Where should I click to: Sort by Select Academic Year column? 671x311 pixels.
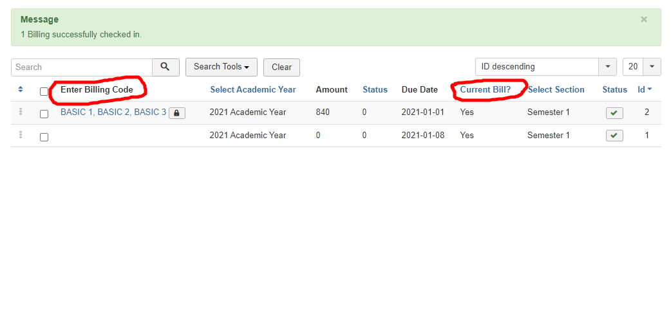tap(253, 90)
